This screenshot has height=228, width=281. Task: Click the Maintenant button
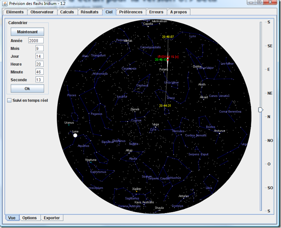(x=27, y=32)
